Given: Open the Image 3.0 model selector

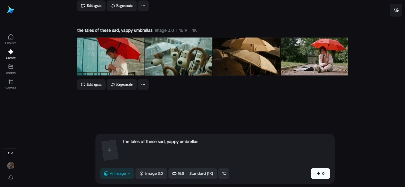Looking at the screenshot, I should pyautogui.click(x=151, y=174).
